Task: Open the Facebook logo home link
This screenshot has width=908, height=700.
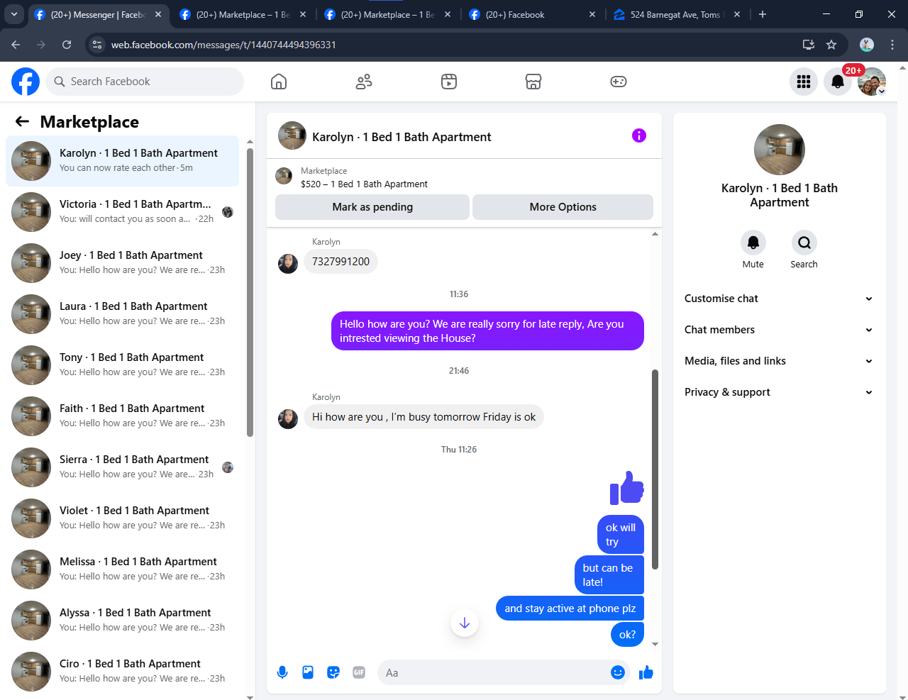Action: point(26,82)
